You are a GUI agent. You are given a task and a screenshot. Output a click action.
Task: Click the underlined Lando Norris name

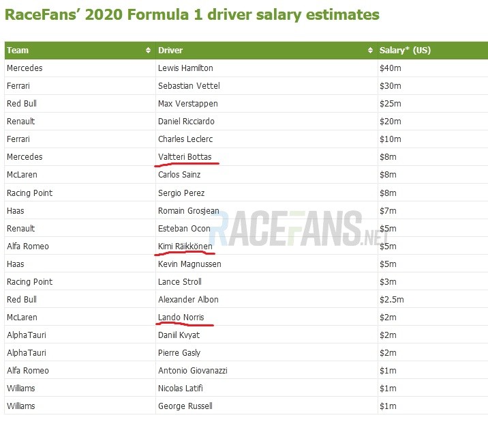tap(181, 317)
